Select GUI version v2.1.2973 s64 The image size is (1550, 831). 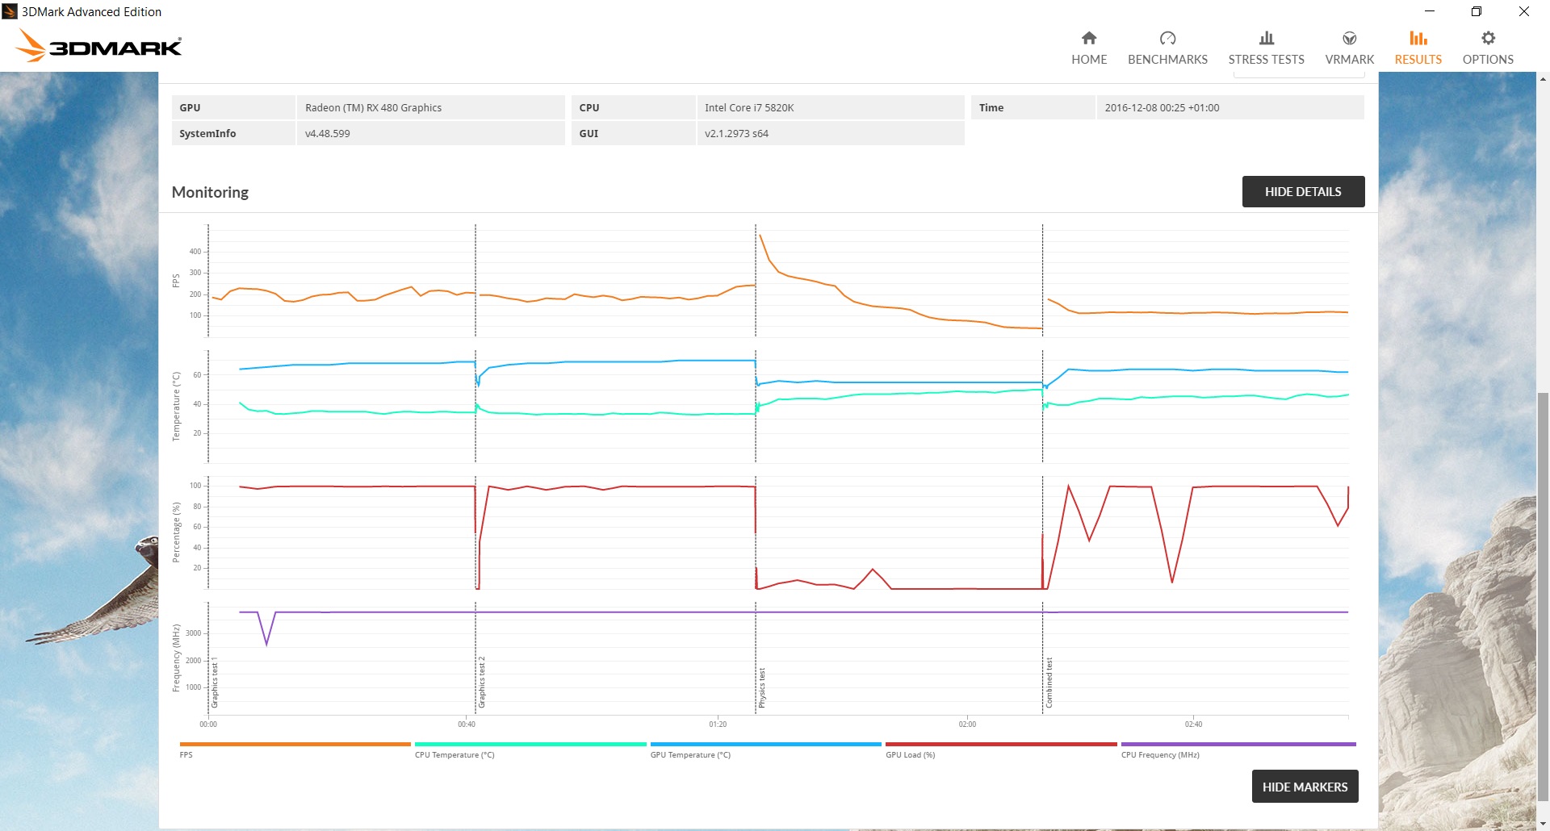[x=736, y=133]
